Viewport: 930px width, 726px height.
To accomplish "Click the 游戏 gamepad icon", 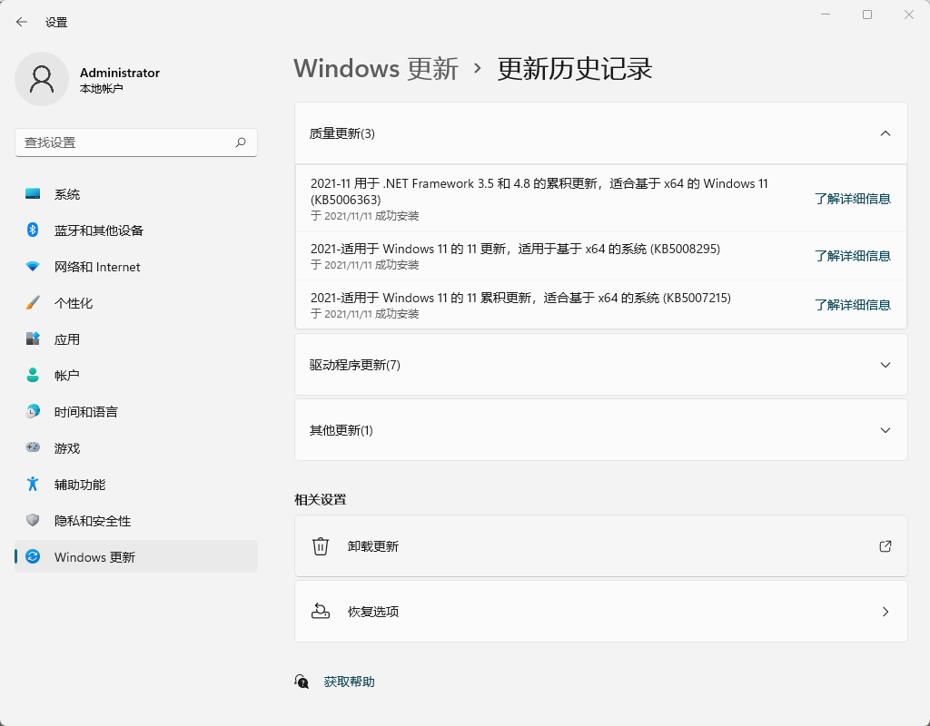I will (x=33, y=447).
